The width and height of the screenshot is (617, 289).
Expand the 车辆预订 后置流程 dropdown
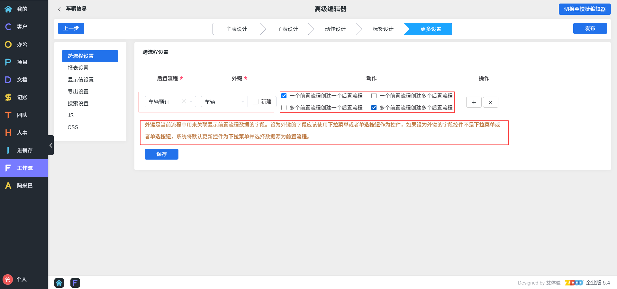click(191, 102)
